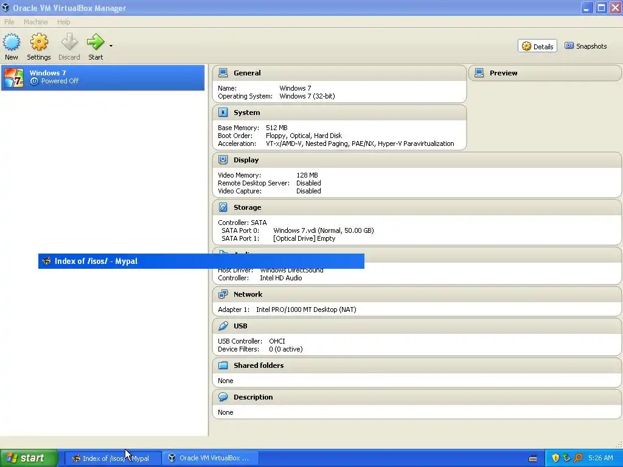Start the VM with the green arrow
This screenshot has width=623, height=467.
click(96, 42)
